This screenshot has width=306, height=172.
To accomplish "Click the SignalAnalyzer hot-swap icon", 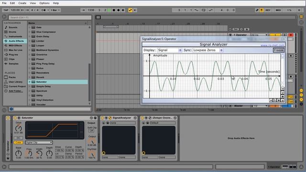I will (x=135, y=118).
